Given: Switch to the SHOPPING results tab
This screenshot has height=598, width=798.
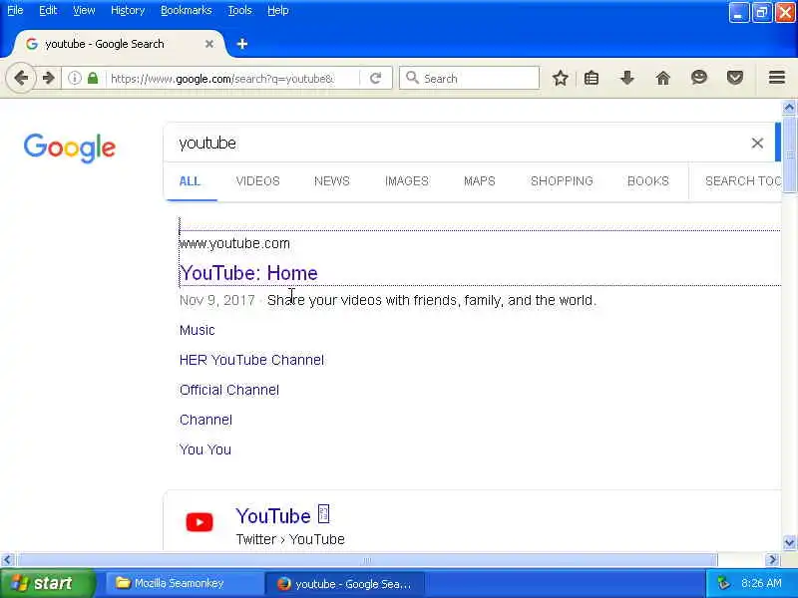Looking at the screenshot, I should tap(562, 181).
